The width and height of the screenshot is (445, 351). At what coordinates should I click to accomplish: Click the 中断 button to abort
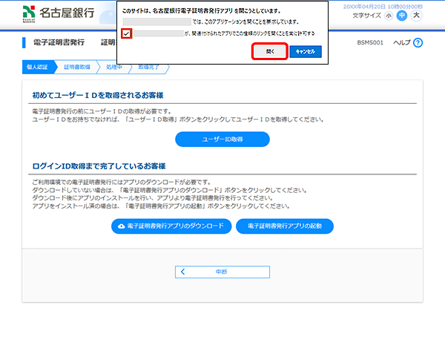(x=222, y=272)
